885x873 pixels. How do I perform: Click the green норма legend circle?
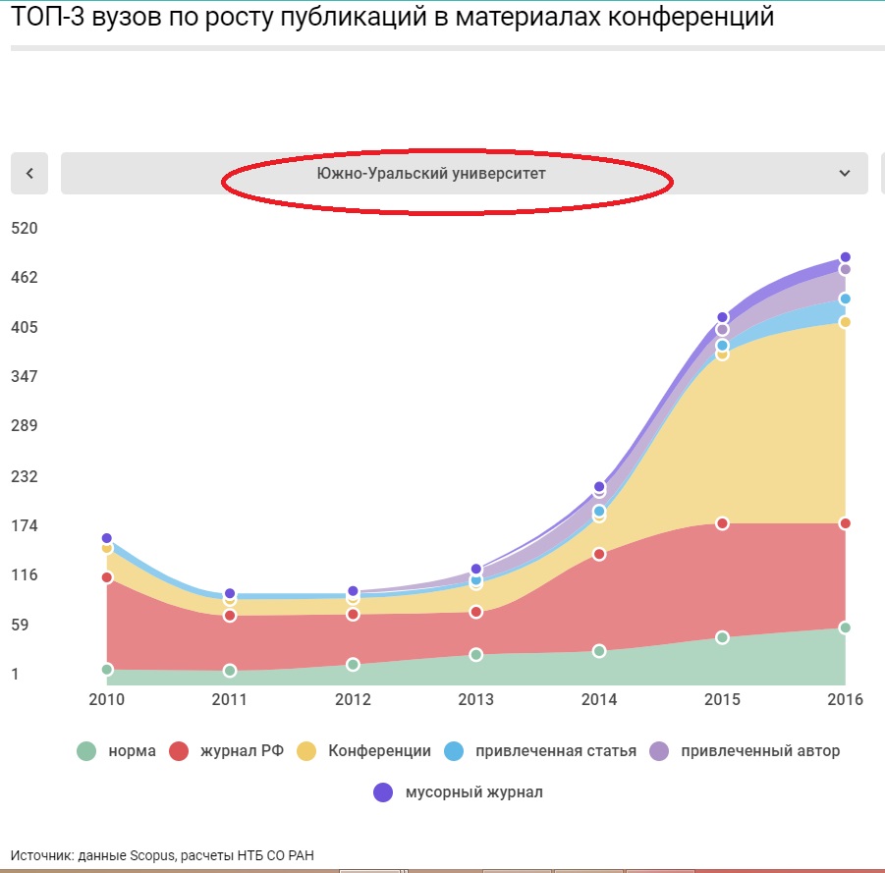coord(87,751)
